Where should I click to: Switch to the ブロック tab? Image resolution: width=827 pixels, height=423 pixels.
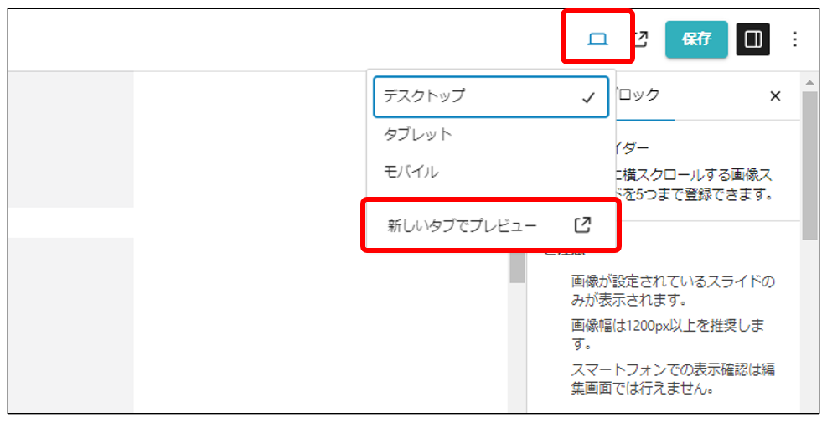pos(638,95)
